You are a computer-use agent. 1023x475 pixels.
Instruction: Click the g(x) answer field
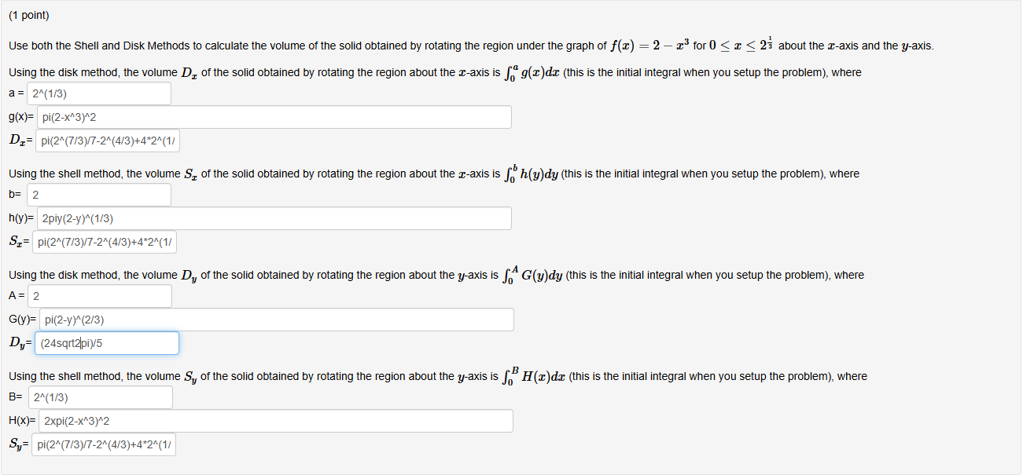point(275,116)
